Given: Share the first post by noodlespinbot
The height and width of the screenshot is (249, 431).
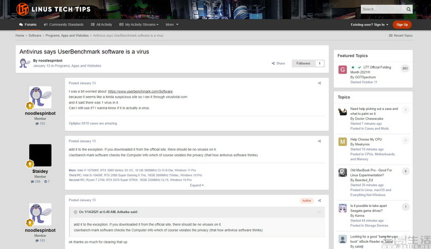Looking at the screenshot, I should [320, 83].
